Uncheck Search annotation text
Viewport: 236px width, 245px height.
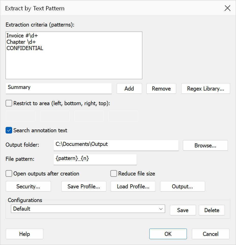[9, 130]
